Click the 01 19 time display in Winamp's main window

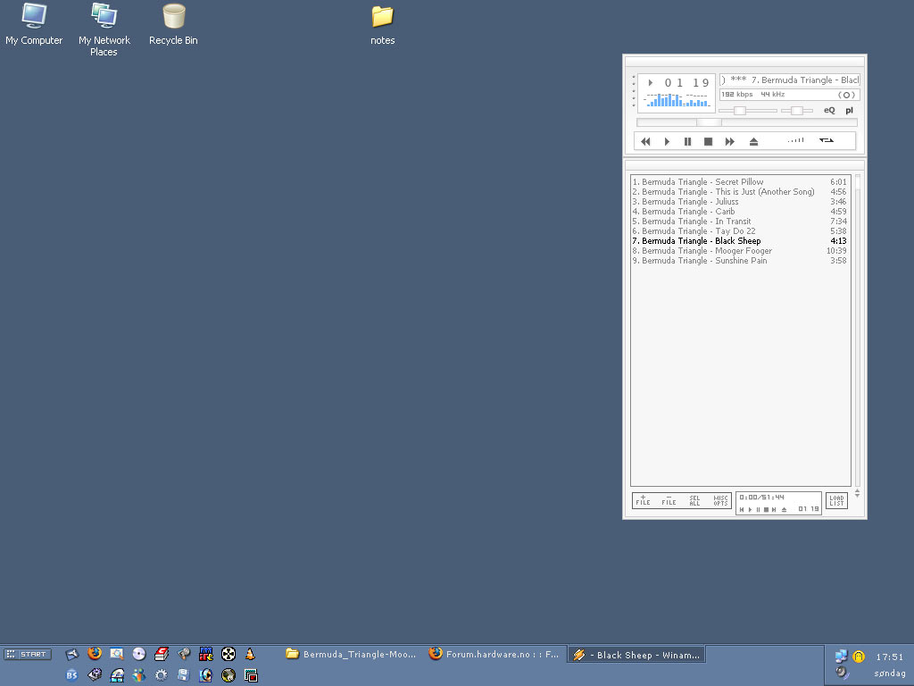686,83
